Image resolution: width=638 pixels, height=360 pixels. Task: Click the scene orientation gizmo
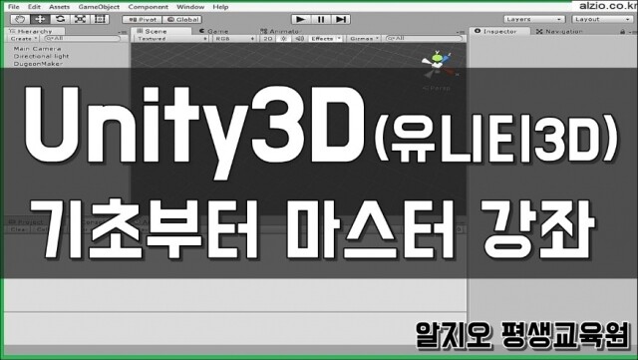(x=438, y=65)
